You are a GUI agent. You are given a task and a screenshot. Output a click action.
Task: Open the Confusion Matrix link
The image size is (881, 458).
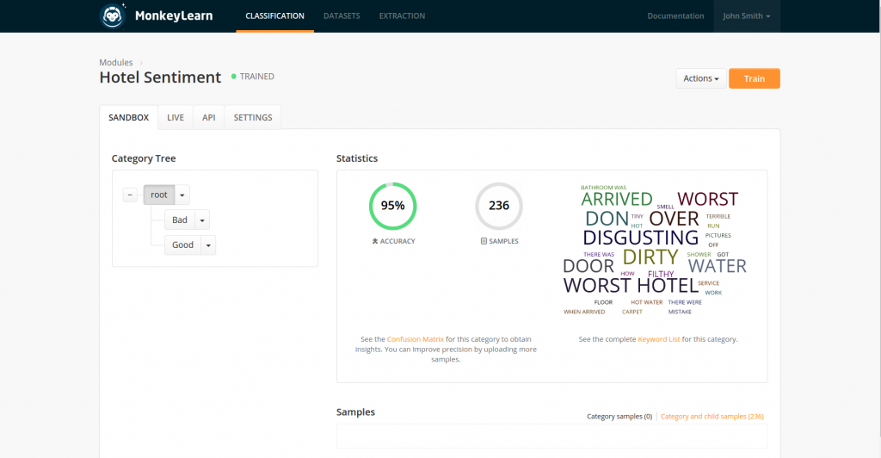click(416, 339)
